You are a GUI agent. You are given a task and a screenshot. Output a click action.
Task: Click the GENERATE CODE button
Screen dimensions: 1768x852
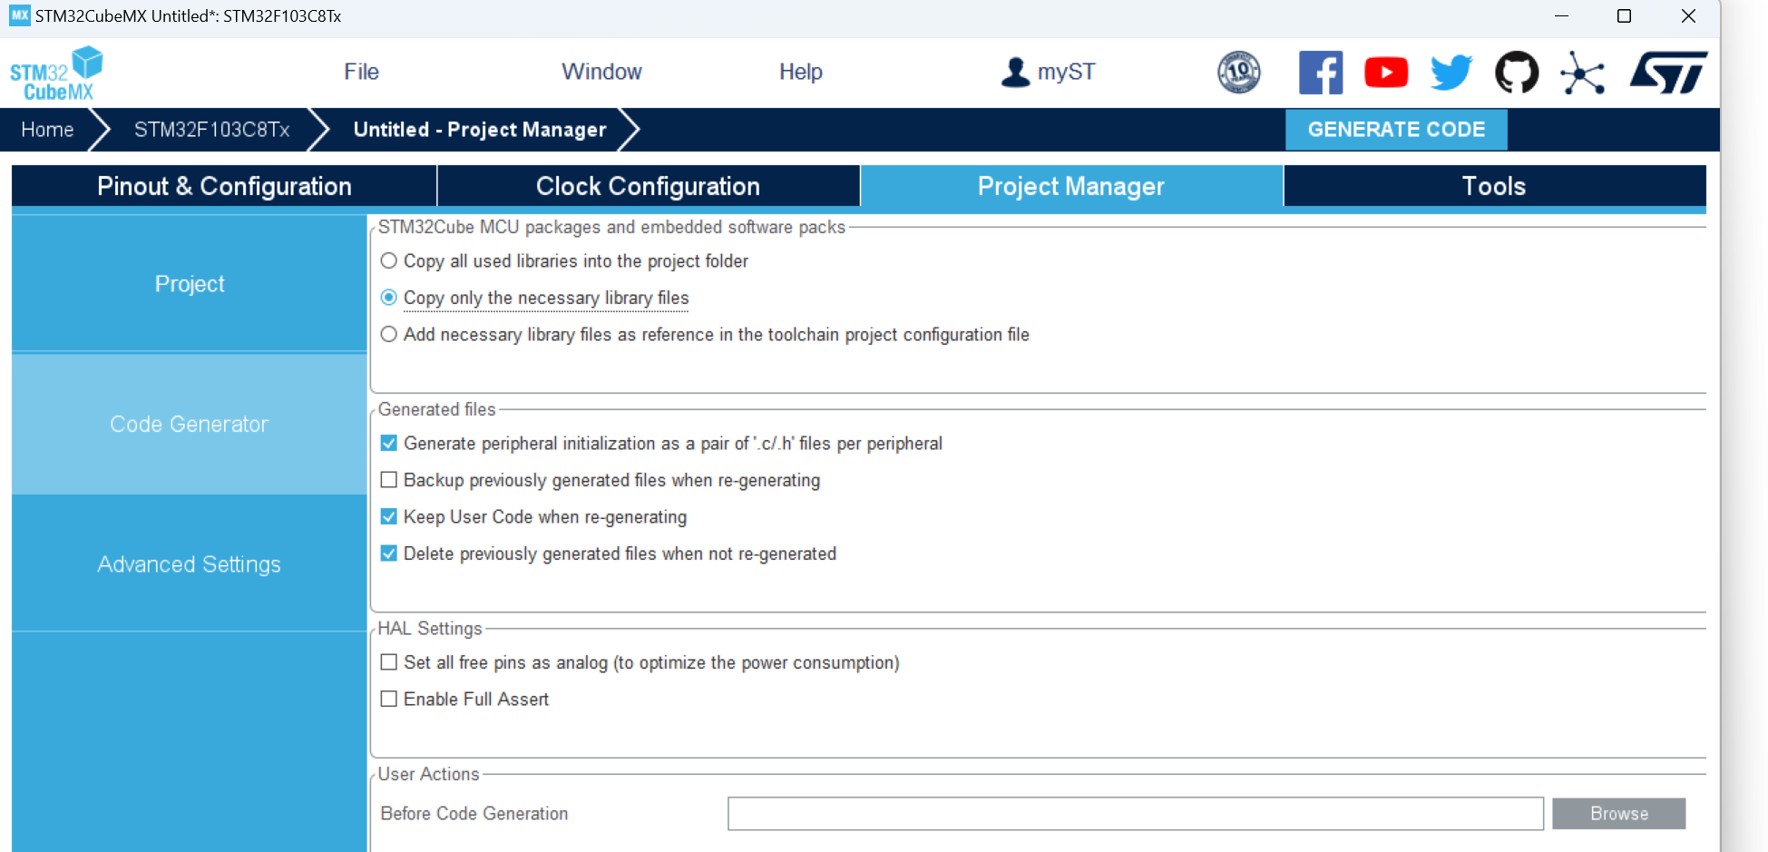coord(1396,130)
